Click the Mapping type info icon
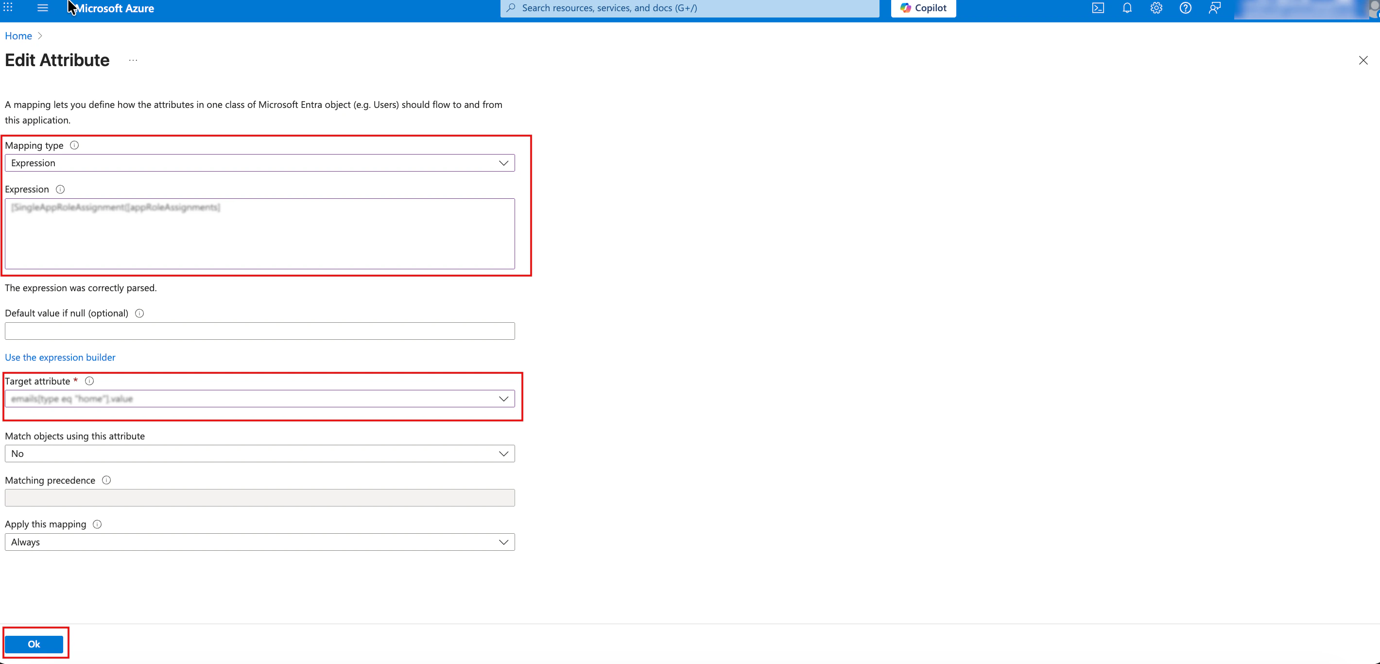Viewport: 1380px width, 664px height. (x=74, y=145)
